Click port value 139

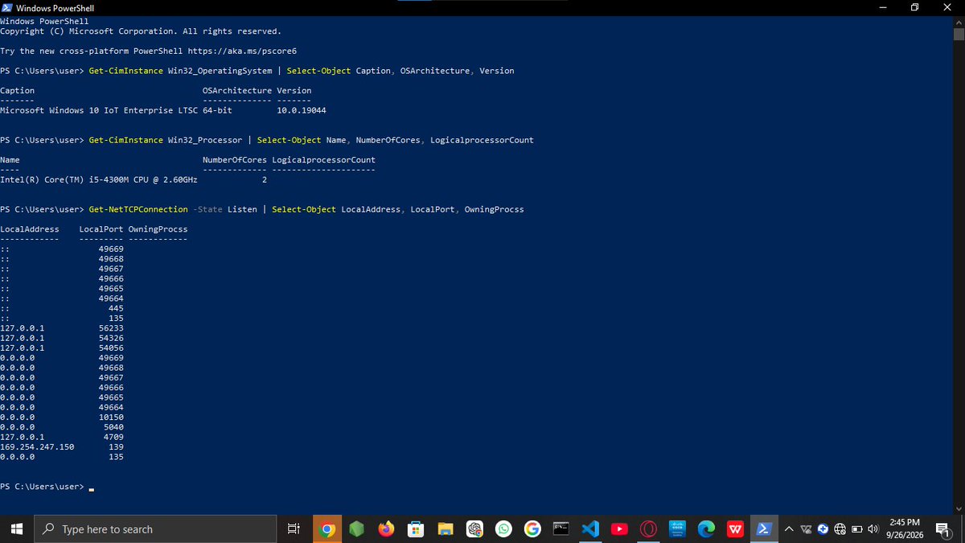click(x=116, y=446)
